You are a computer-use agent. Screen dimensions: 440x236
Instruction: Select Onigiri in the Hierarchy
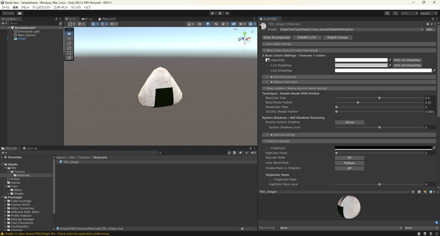(22, 39)
